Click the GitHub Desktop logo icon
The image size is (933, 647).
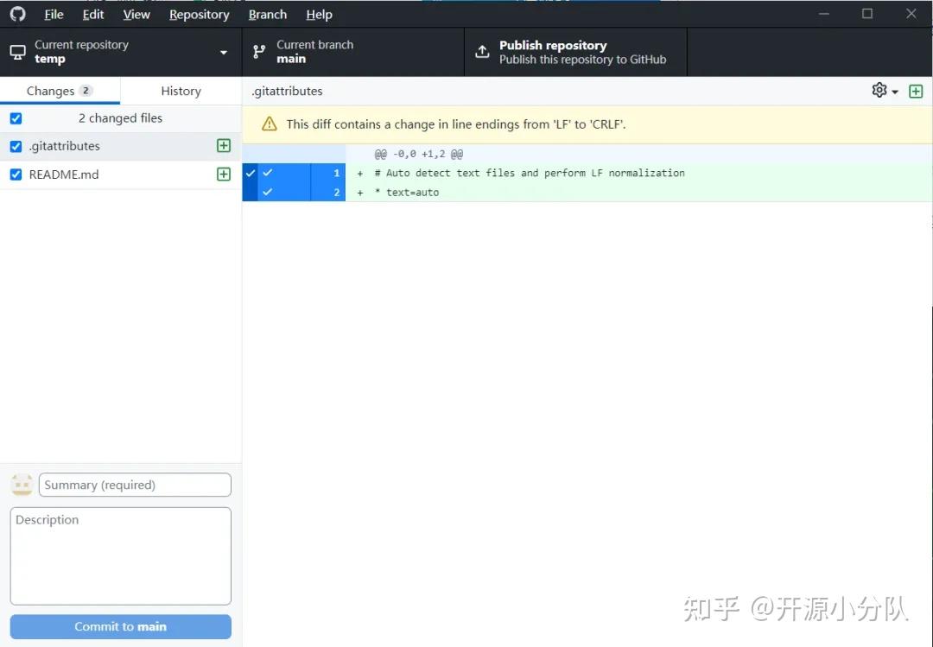click(17, 14)
